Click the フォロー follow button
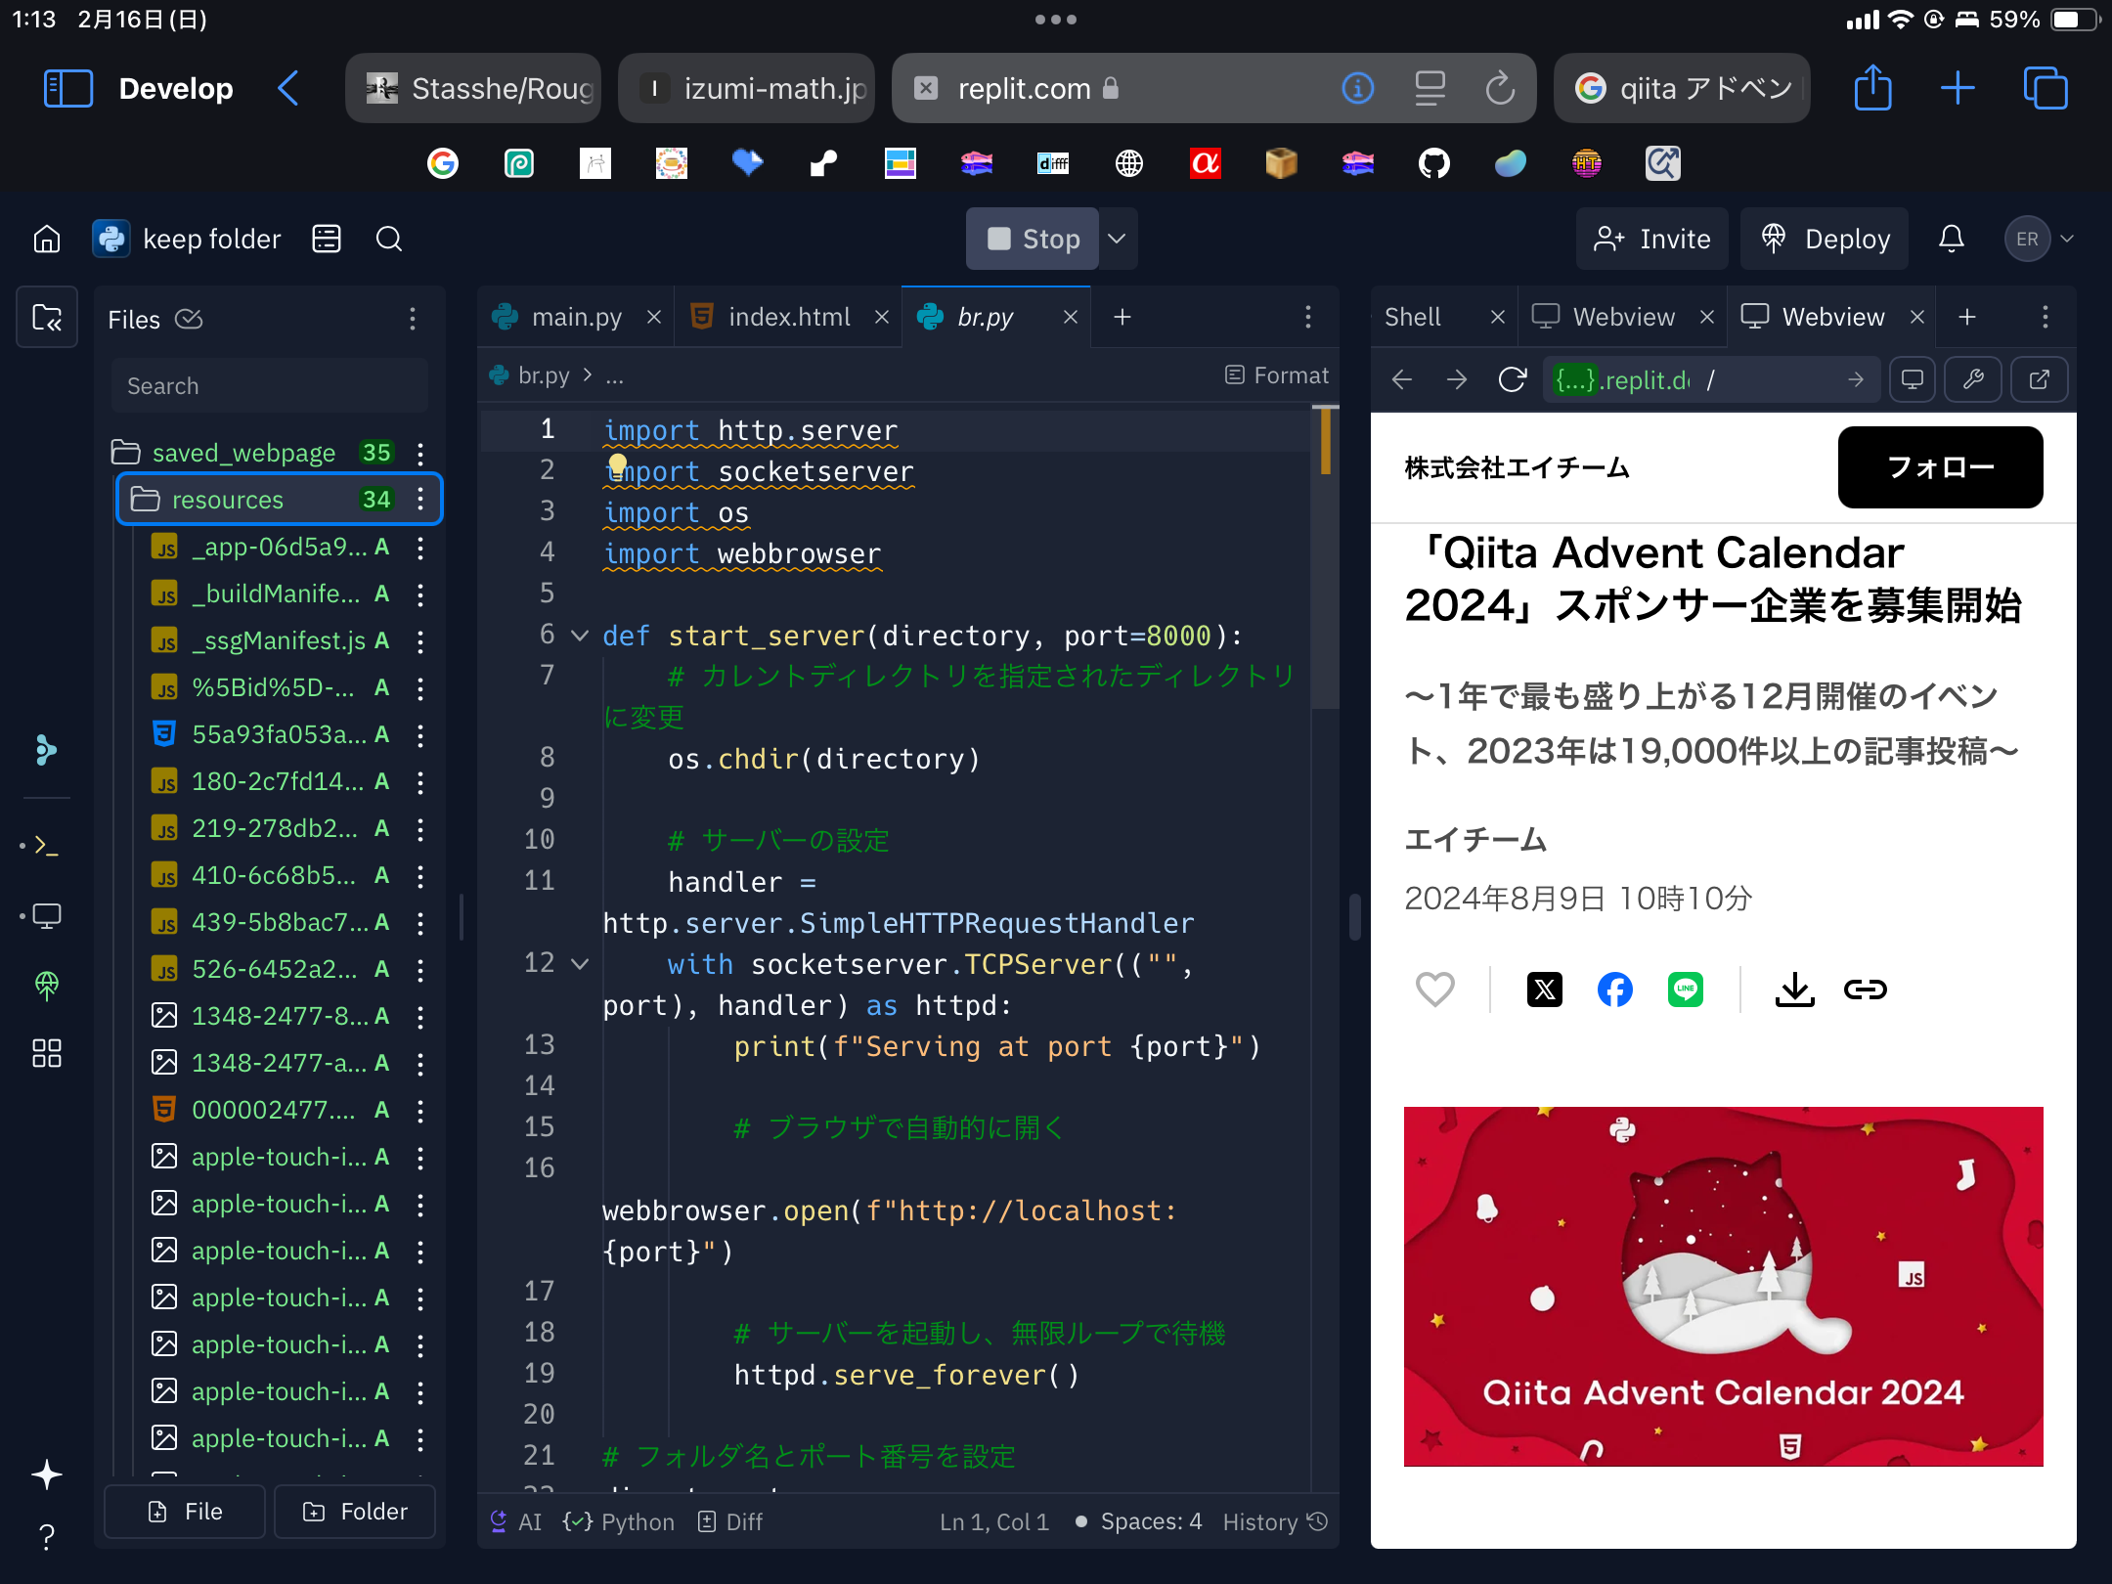2112x1584 pixels. click(1939, 467)
